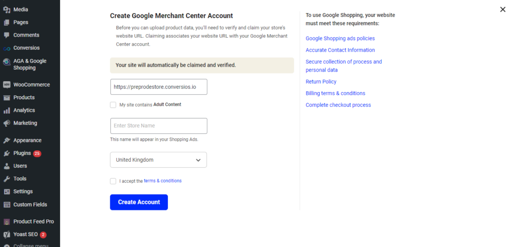Viewport: 513px width, 247px height.
Task: Open the terms & conditions link
Action: point(163,180)
